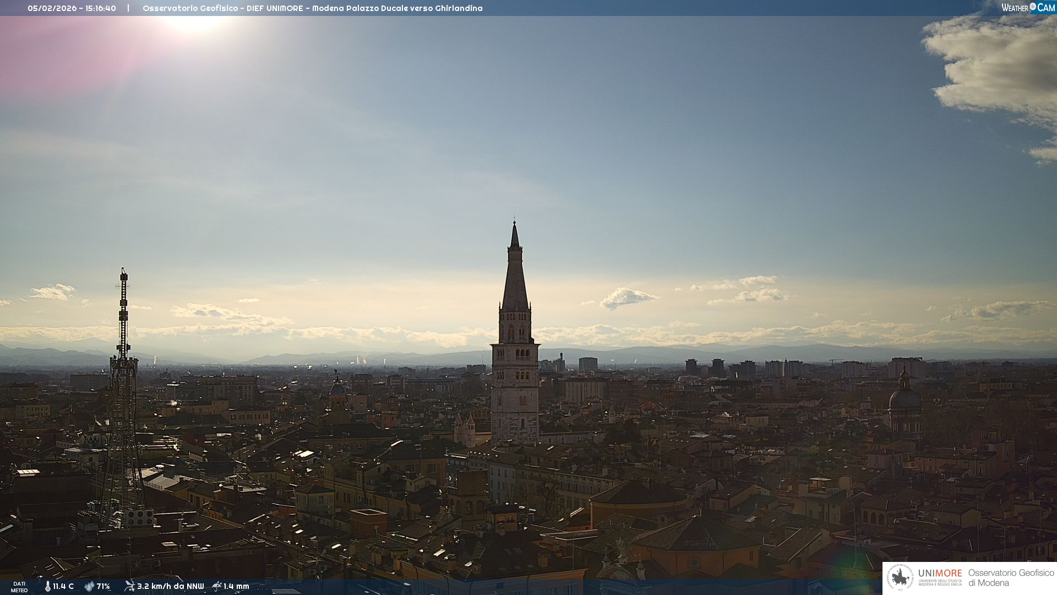Click the 1.4 mm rainfall value
This screenshot has height=595, width=1057.
tap(236, 587)
